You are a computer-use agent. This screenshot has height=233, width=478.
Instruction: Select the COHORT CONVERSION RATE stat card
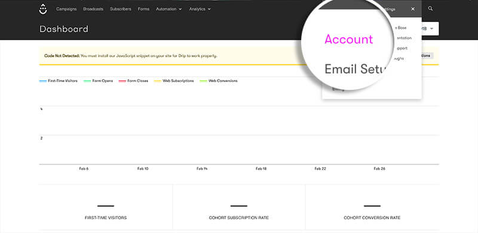[x=372, y=207]
